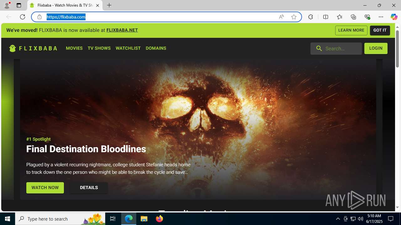This screenshot has width=401, height=225.
Task: Open the volume speaker icon
Action: (x=361, y=219)
